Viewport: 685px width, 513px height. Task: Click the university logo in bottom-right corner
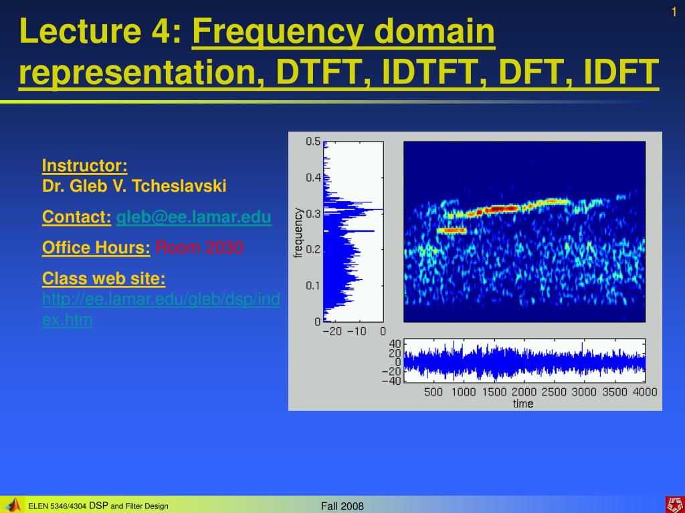click(x=675, y=505)
